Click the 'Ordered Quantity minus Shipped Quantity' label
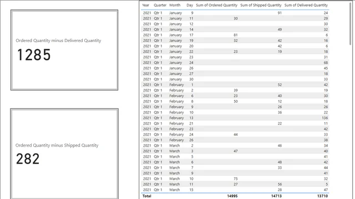This screenshot has height=199, width=355. 57,145
